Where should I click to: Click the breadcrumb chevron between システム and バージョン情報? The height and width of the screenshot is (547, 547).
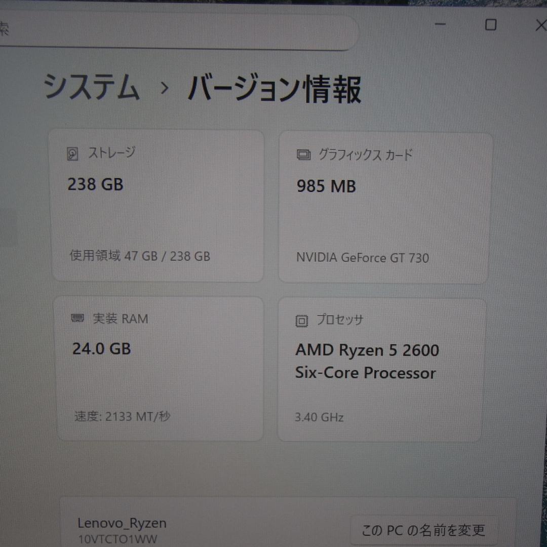pos(165,89)
